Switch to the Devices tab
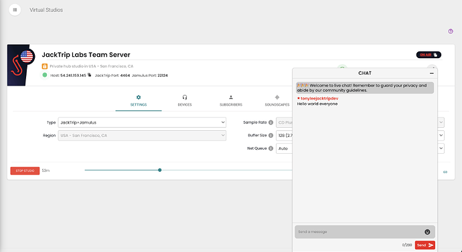 (185, 101)
